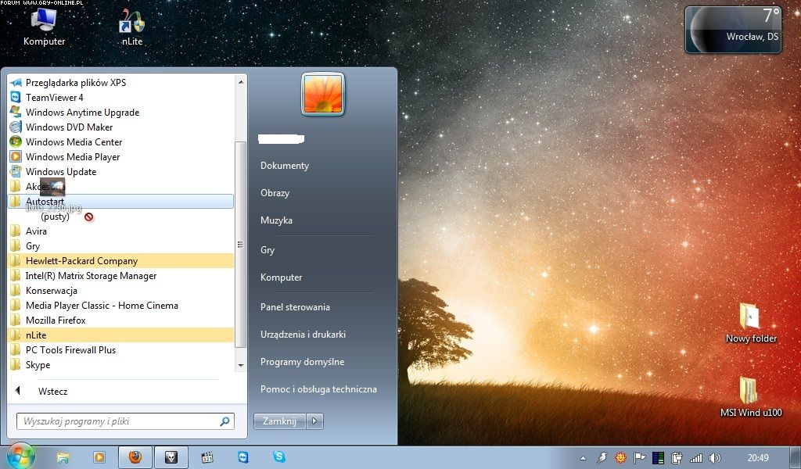Select the MSI Wind u100 desktop folder
The image size is (801, 469).
[x=751, y=398]
